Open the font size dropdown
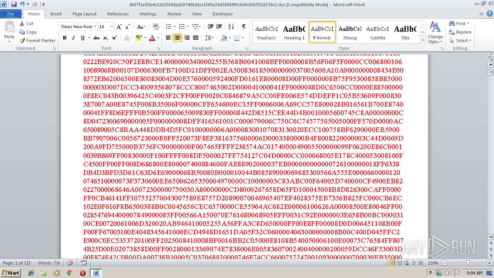Viewport: 494px width, 278px height. [112, 27]
